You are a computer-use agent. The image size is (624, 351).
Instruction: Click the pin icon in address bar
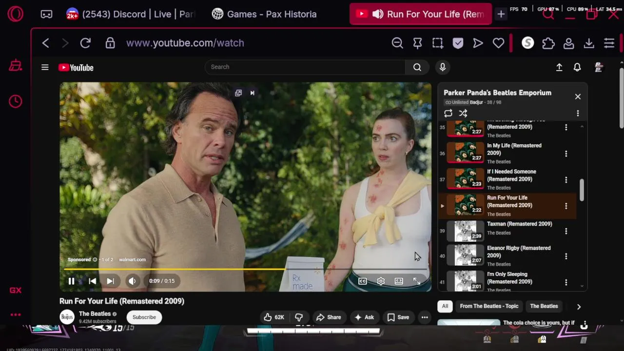click(x=417, y=43)
